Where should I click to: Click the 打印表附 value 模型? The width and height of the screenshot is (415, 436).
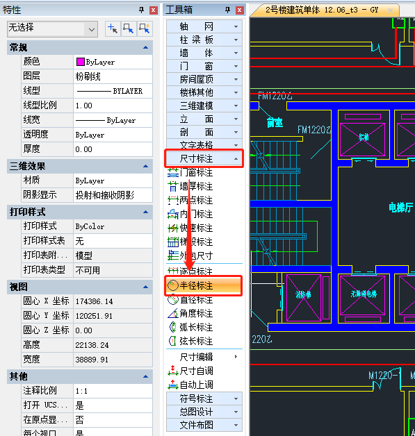click(113, 255)
